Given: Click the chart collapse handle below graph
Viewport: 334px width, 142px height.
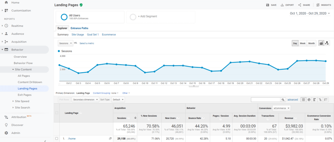Looking at the screenshot, I should [194, 86].
